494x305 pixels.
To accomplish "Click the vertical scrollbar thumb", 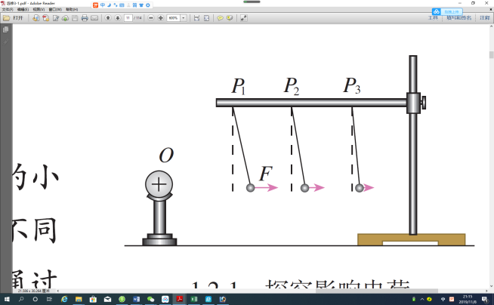I will pos(491,54).
